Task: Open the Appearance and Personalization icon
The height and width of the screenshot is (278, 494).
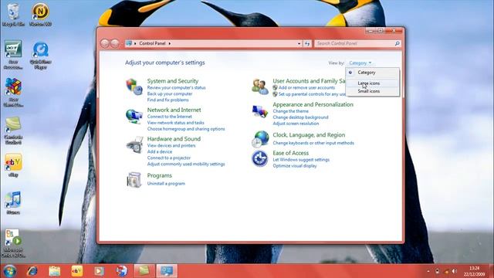Action: coord(260,111)
